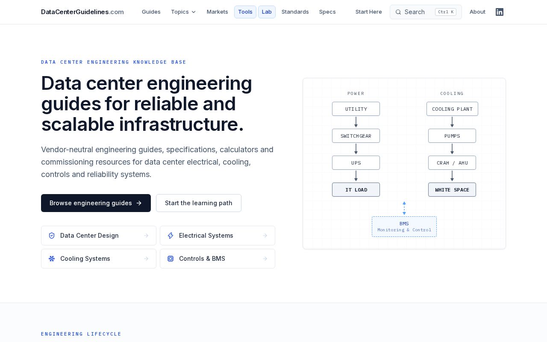Viewport: 547px width, 342px height.
Task: Click the Ctrl K shortcut badge
Action: tap(446, 12)
